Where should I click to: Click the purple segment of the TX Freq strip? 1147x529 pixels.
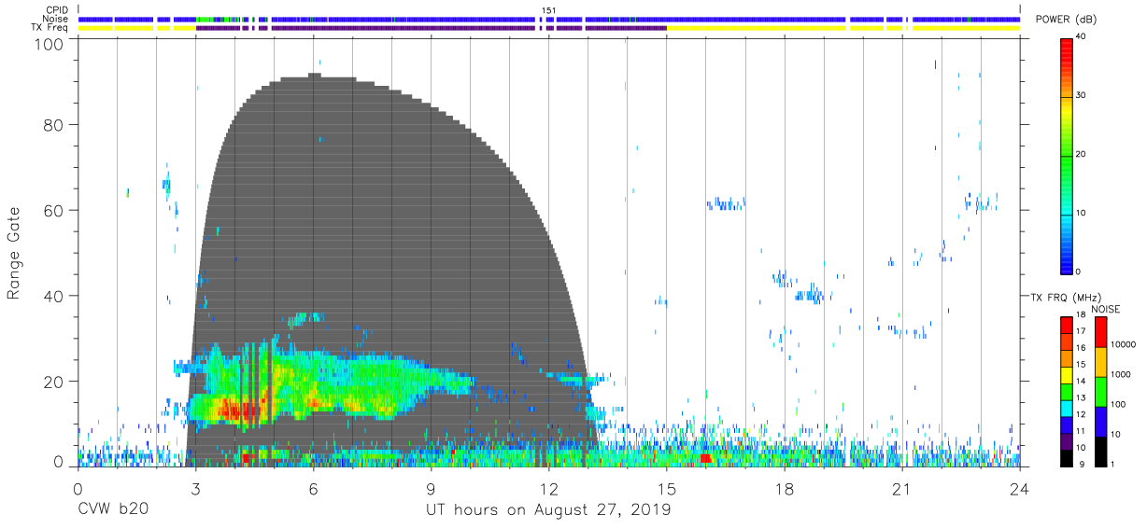point(431,28)
